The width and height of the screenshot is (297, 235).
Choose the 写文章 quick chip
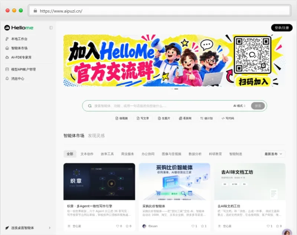coord(143,118)
